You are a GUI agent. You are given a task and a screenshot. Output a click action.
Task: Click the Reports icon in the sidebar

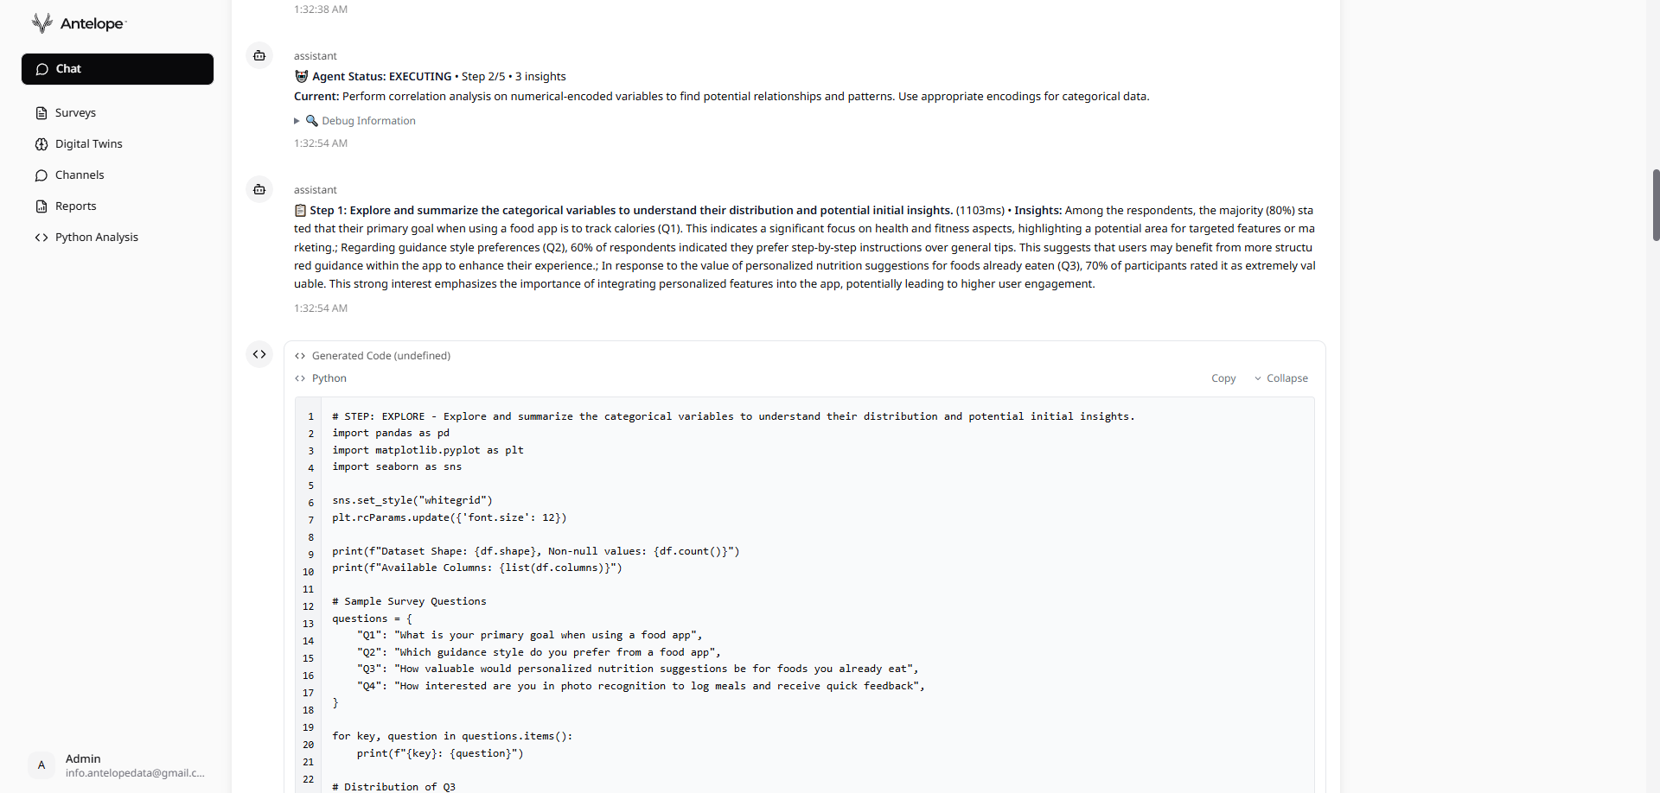point(41,206)
